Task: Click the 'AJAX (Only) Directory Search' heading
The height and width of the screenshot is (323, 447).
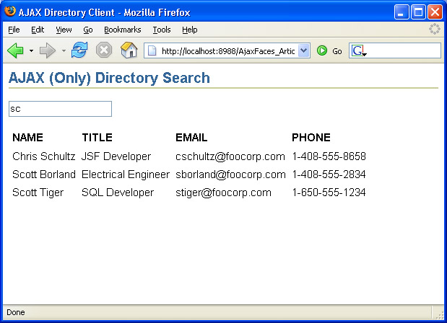Action: [109, 78]
